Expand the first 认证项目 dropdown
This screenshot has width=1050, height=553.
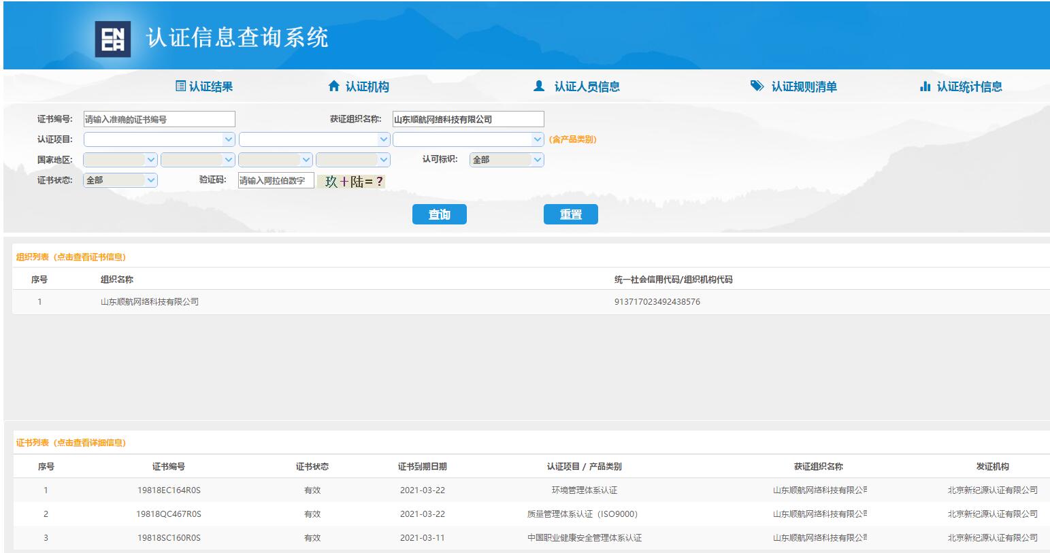[159, 139]
